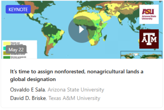164x110 pixels.
Task: Click the dark green legend swatch
Action: [6, 57]
